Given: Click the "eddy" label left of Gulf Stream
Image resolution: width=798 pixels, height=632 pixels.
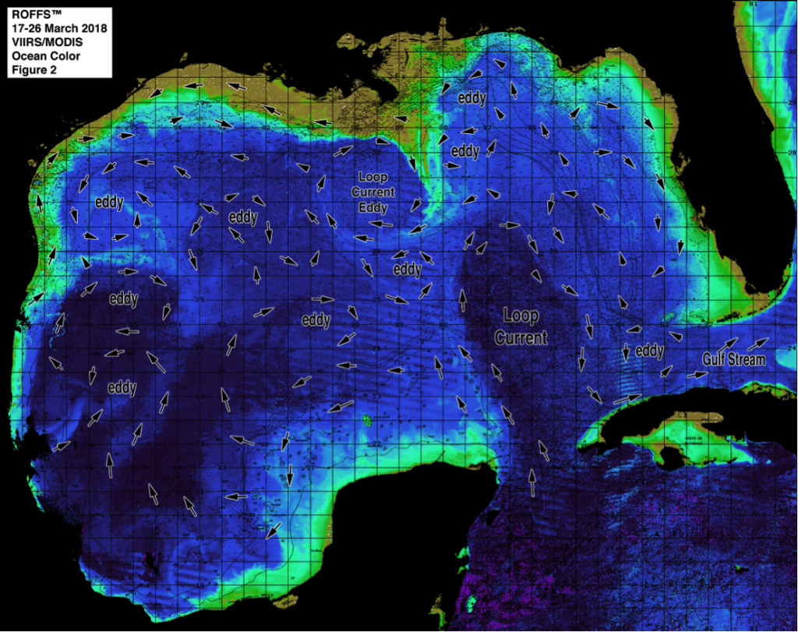Looking at the screenshot, I should [x=649, y=351].
